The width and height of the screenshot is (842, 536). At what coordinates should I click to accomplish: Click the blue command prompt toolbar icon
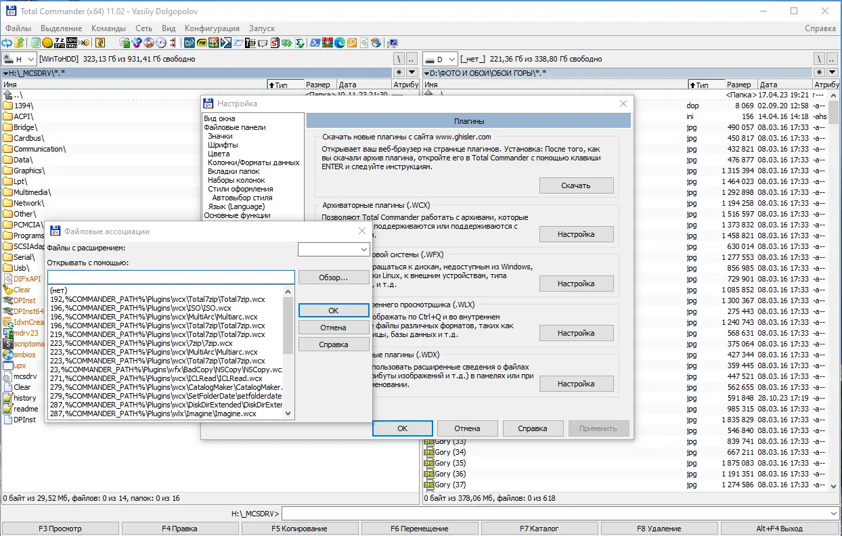pyautogui.click(x=226, y=43)
